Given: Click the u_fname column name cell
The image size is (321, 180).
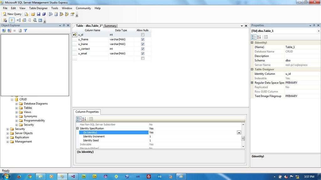Looking at the screenshot, I should (93, 39).
